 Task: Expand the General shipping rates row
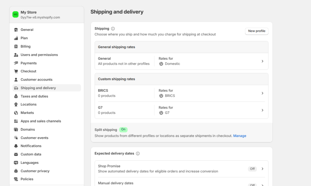tap(262, 61)
